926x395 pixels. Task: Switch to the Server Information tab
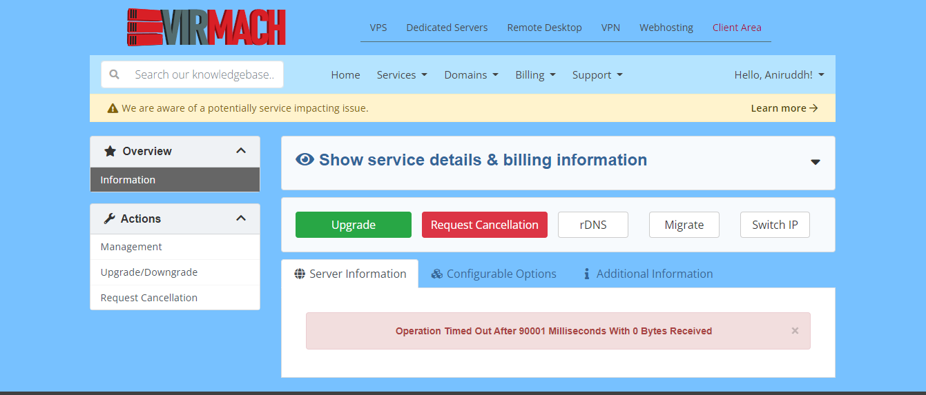pyautogui.click(x=349, y=274)
